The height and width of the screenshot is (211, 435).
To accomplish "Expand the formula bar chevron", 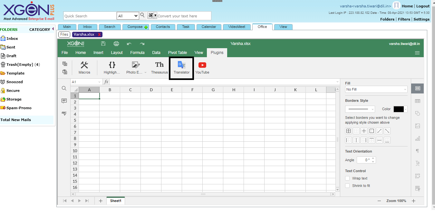I will click(x=337, y=82).
